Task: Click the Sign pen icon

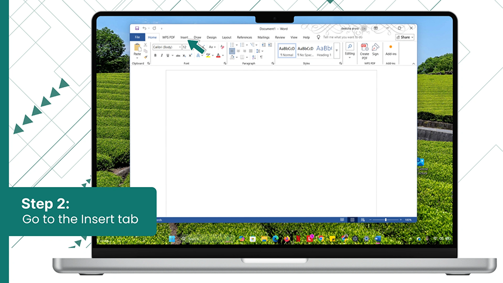Action: [375, 48]
